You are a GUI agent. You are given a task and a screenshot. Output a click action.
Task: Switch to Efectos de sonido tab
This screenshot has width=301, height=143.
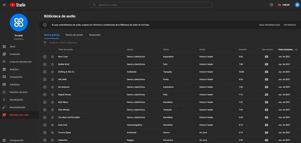coord(74,35)
